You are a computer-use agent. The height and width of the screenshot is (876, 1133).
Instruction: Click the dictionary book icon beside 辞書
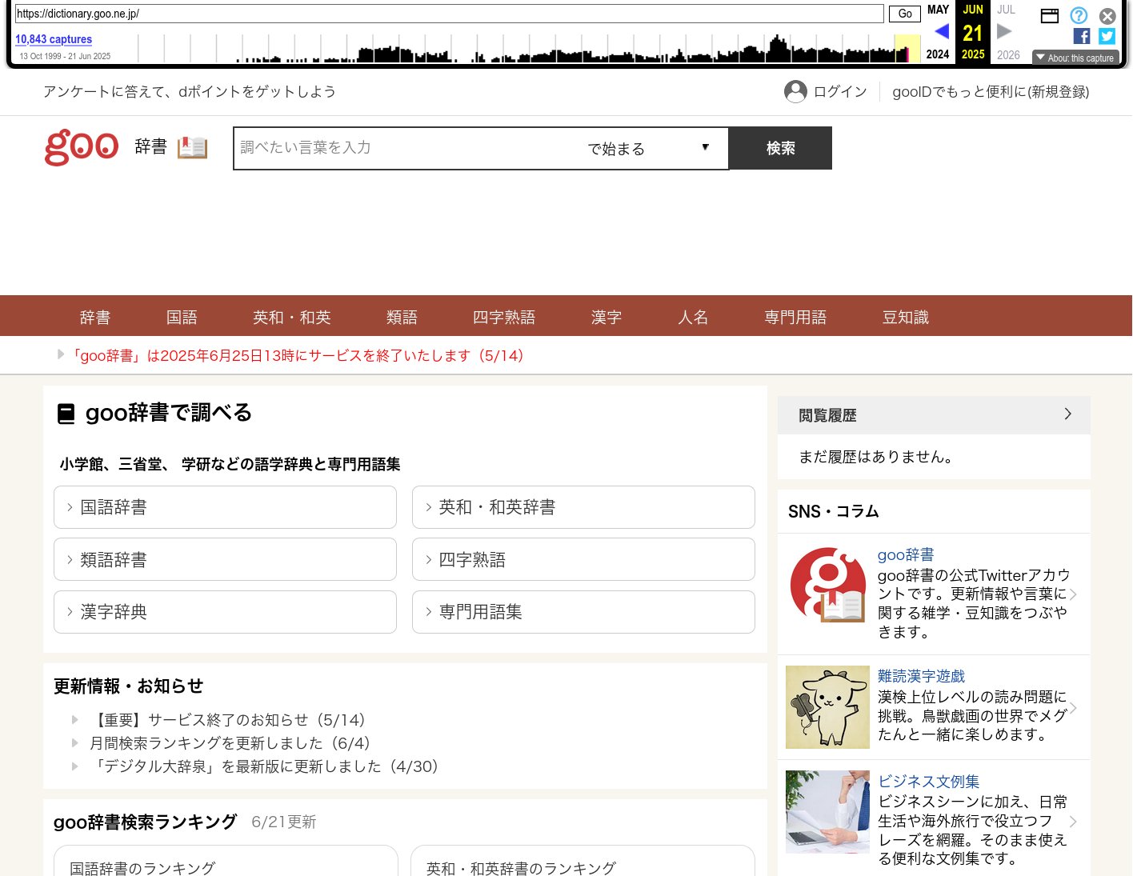pyautogui.click(x=192, y=147)
